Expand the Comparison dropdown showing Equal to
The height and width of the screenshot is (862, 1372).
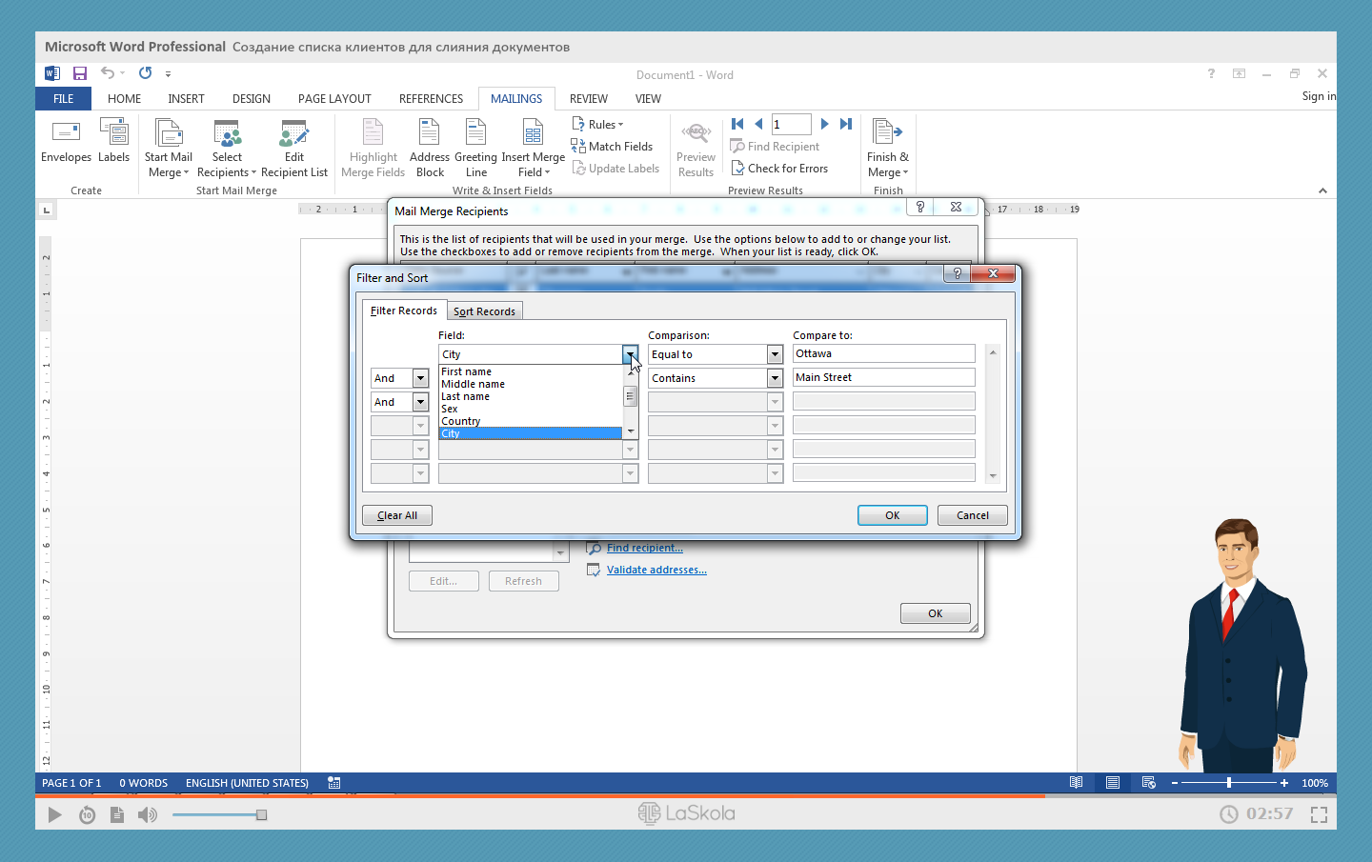(775, 354)
